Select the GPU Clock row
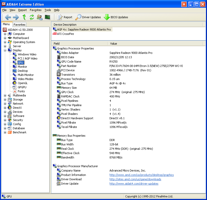This screenshot has height=200, width=207. click(101, 92)
